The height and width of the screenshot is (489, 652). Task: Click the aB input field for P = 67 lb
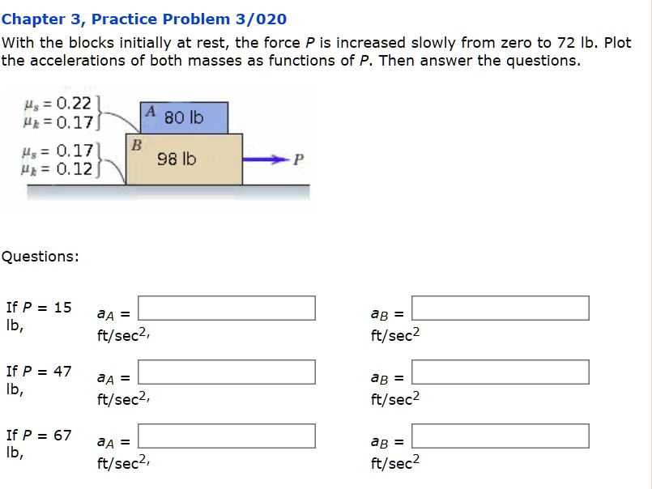pos(501,436)
